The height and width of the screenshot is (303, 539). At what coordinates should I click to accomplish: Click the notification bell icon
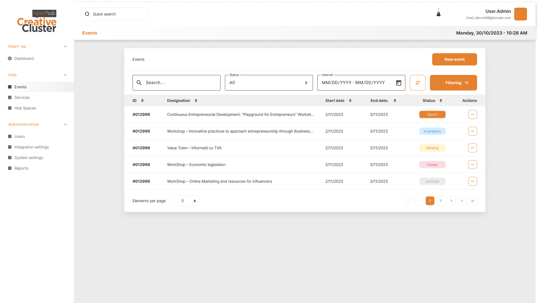pos(438,14)
